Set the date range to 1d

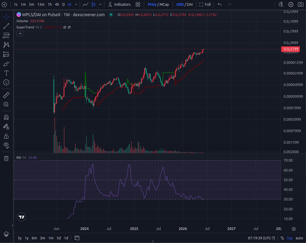pyautogui.click(x=66, y=238)
